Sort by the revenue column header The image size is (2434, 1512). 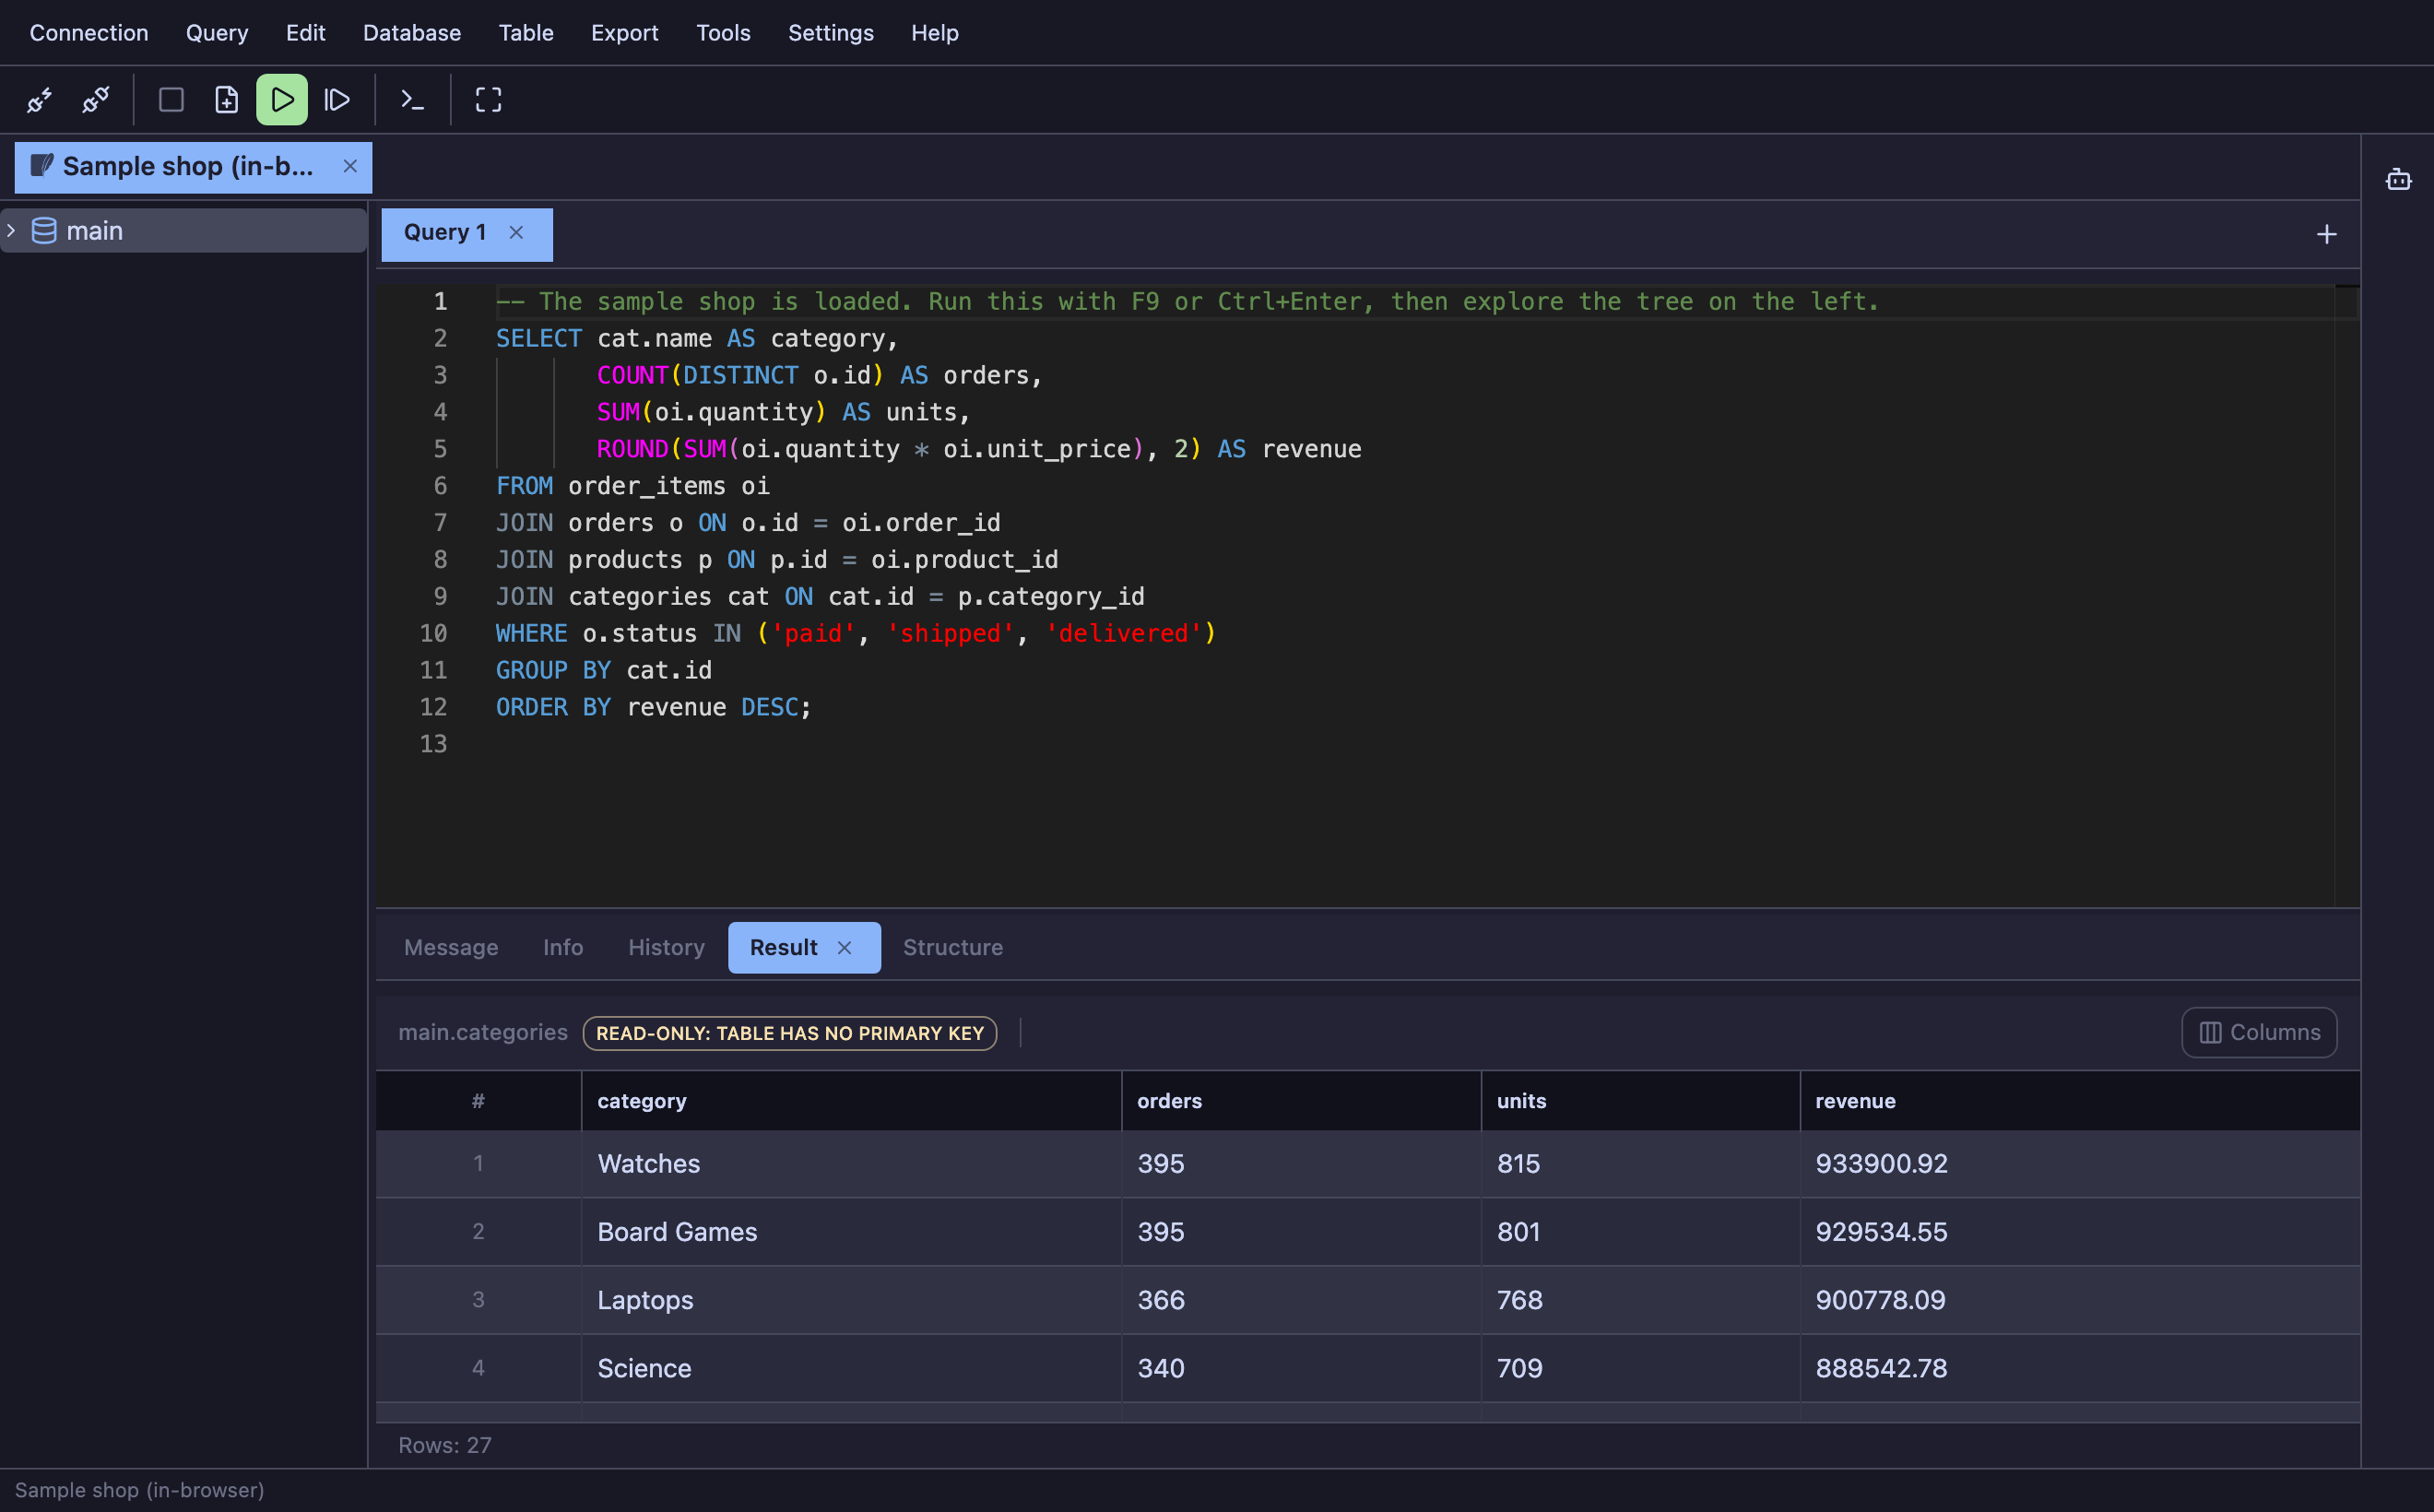tap(2081, 1101)
